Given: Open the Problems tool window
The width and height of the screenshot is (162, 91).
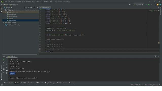Looking at the screenshot, I should (31, 83).
